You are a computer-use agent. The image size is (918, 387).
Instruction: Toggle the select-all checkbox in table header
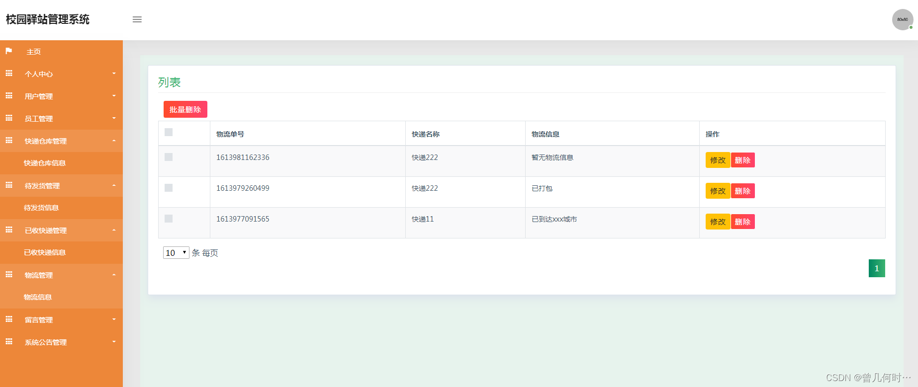coord(169,132)
